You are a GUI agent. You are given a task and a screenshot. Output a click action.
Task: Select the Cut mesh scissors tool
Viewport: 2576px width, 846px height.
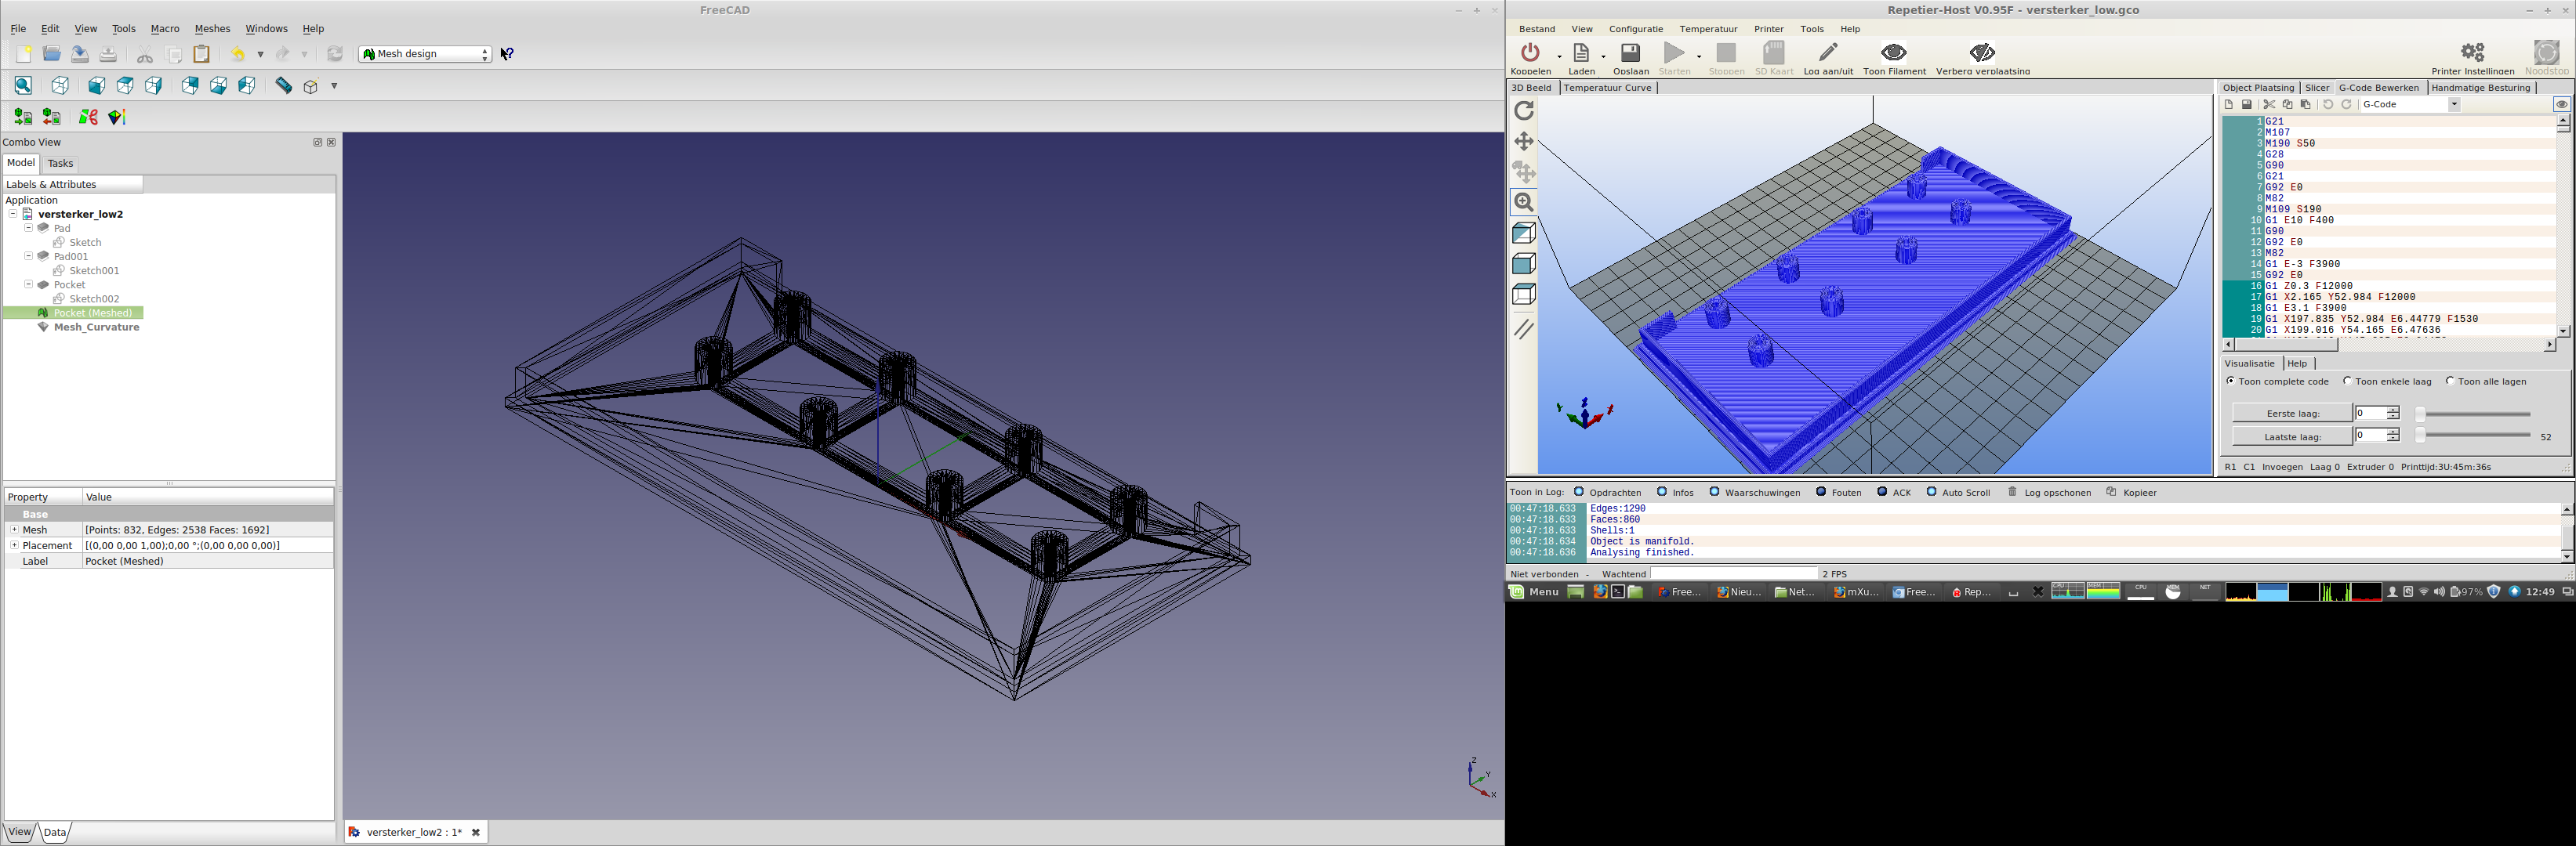pos(88,117)
